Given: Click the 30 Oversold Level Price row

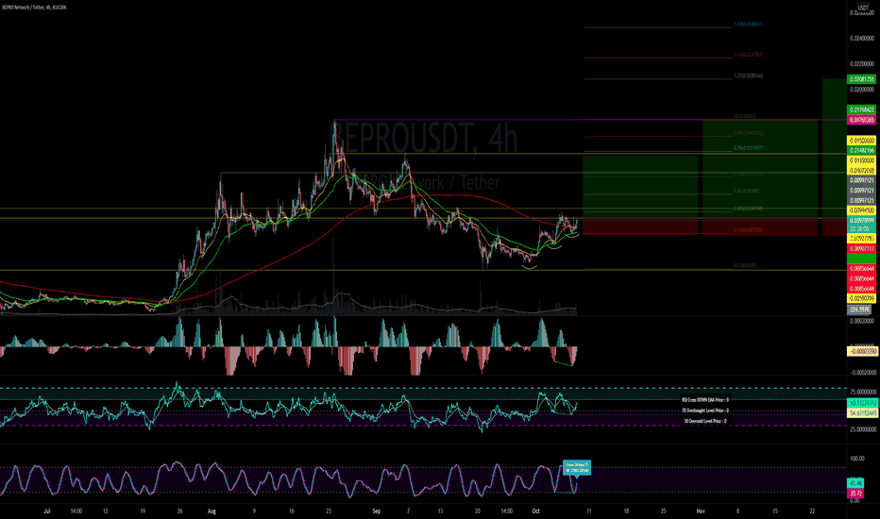Looking at the screenshot, I should pos(705,421).
